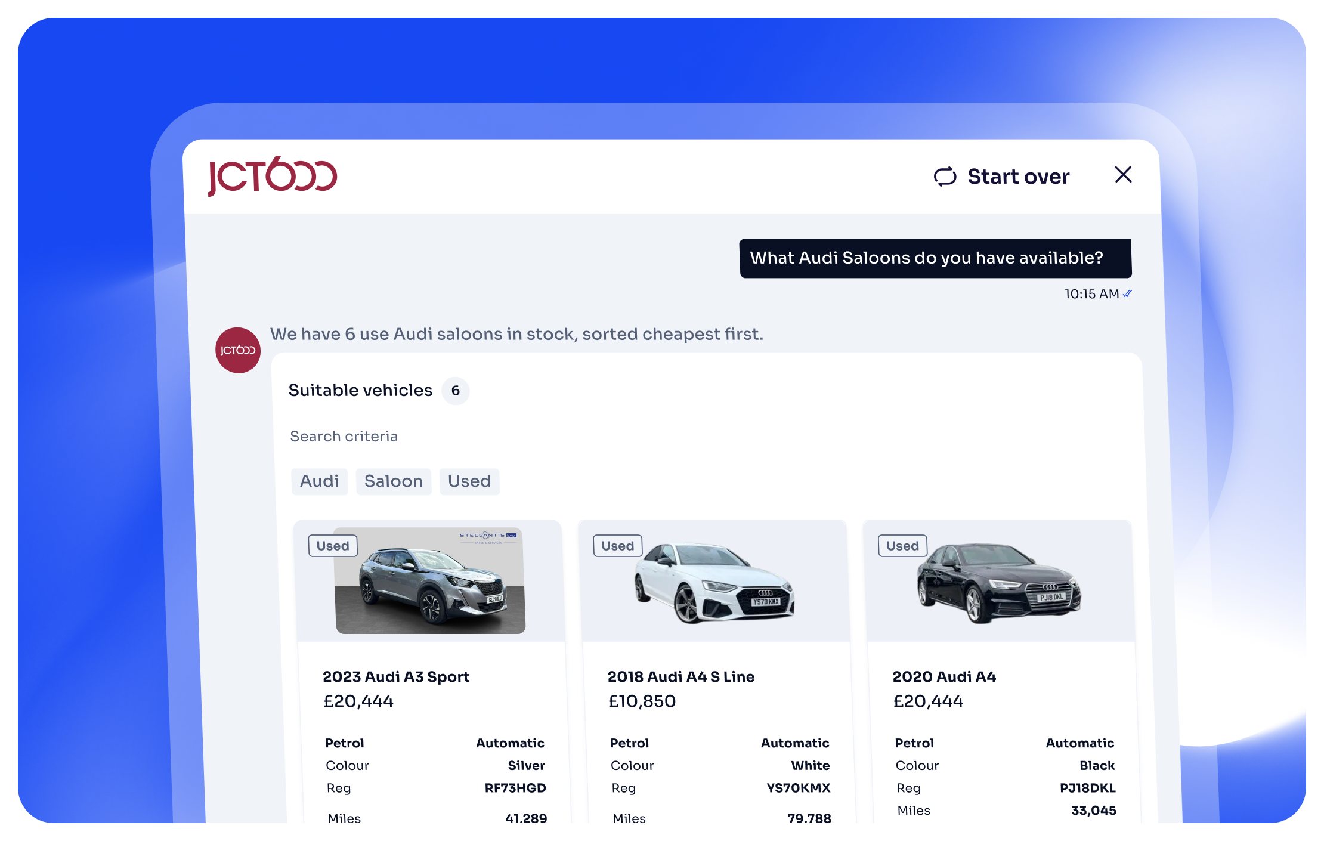The height and width of the screenshot is (841, 1324).
Task: Click the Silver colour value
Action: pyautogui.click(x=527, y=766)
